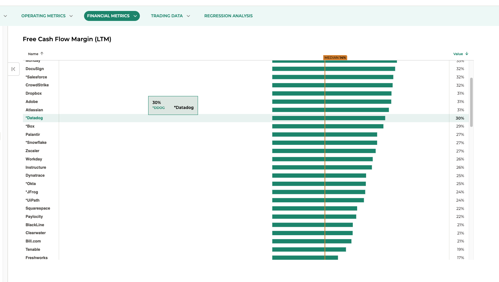Click the *Snowflake company name

36,142
